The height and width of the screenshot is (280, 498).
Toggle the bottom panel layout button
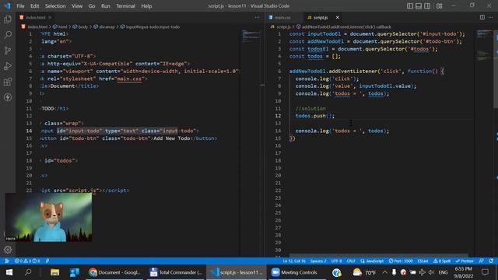pyautogui.click(x=419, y=6)
